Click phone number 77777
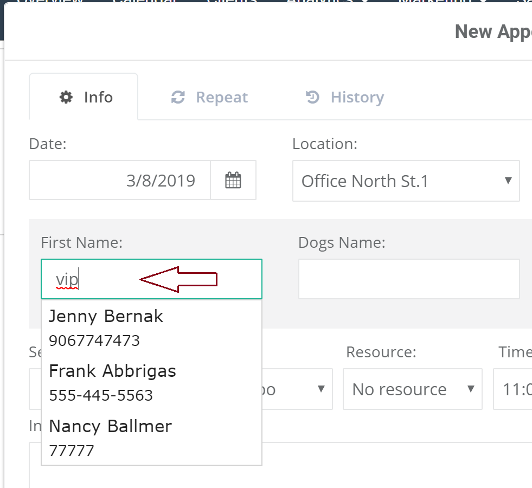 [72, 451]
